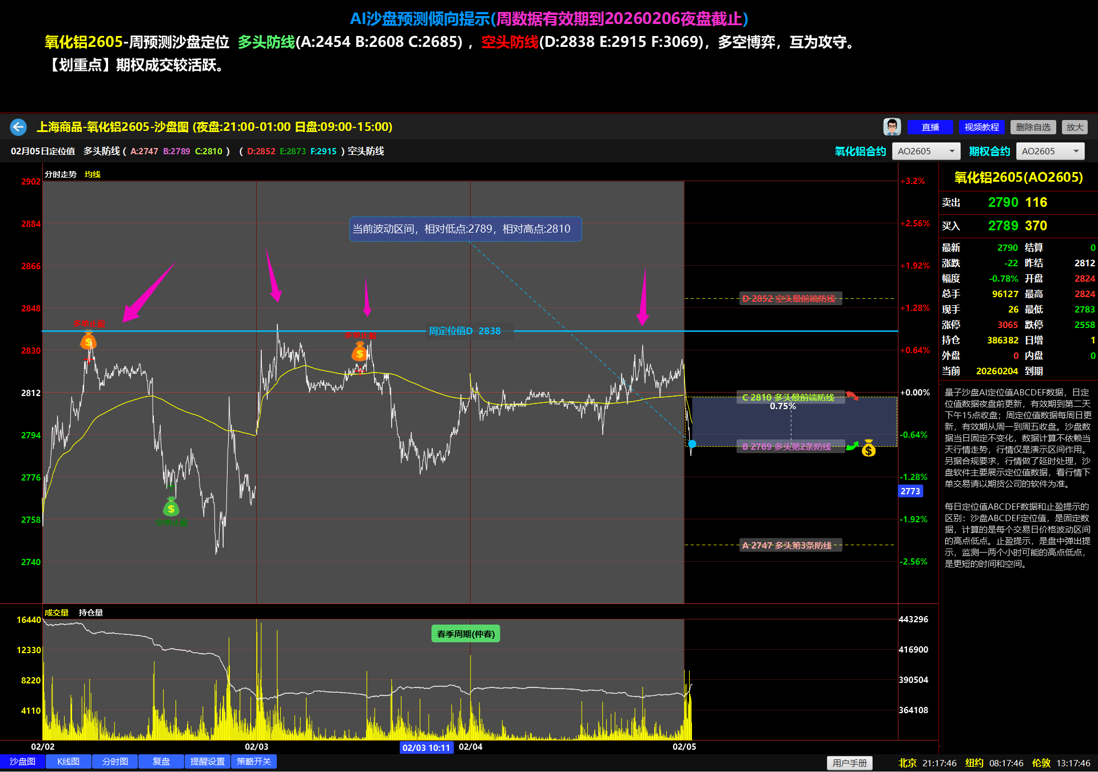Toggle the 成交量 volume legend
This screenshot has height=772, width=1098.
tap(56, 613)
